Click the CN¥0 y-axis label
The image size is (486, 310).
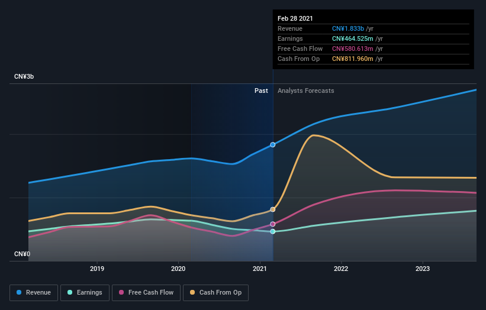pos(22,254)
